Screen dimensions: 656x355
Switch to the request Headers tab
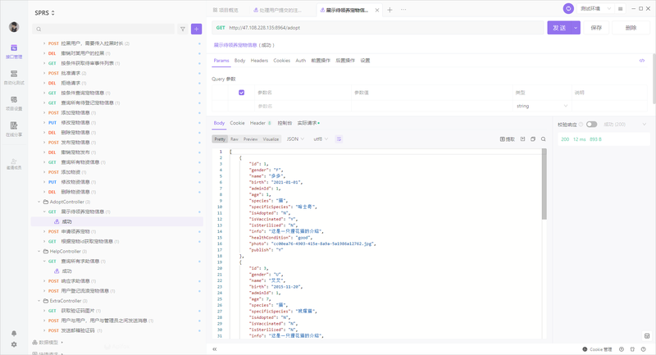click(259, 61)
